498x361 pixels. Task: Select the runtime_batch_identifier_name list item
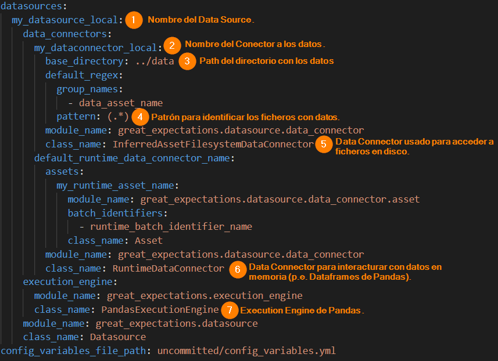click(171, 226)
